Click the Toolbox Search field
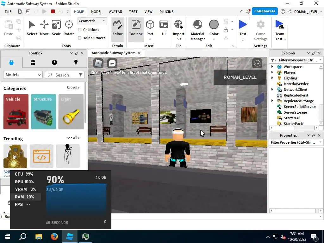This screenshot has height=243, width=324. [65, 75]
